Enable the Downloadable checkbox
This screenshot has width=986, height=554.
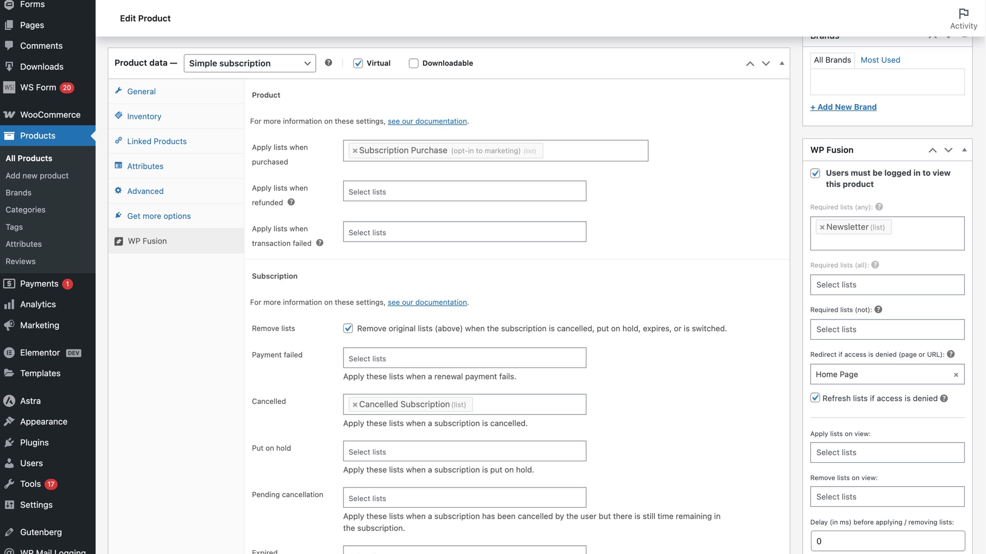coord(413,63)
